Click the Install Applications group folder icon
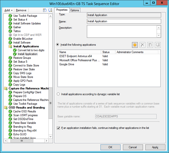Screen dimensions: 169x153 click(10, 47)
